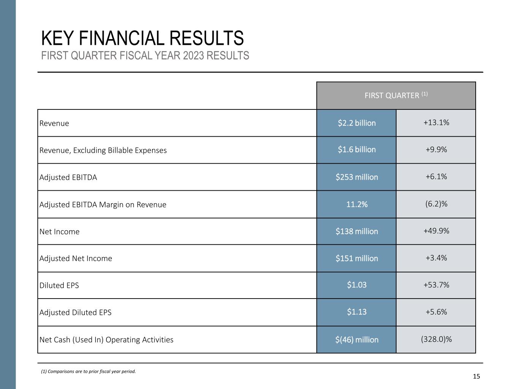Click the First Quarter Fiscal Year 2023 subtitle
This screenshot has height=389, width=519.
(x=145, y=55)
